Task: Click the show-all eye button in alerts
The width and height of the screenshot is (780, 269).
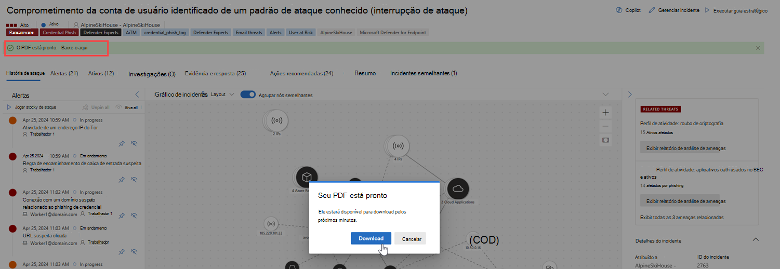Action: point(126,107)
